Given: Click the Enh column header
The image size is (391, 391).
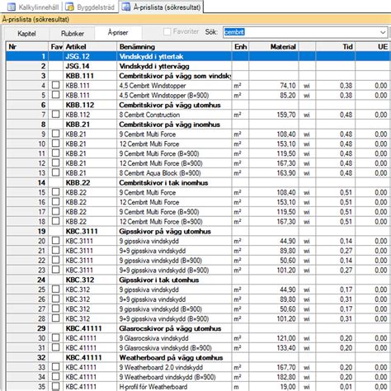Looking at the screenshot, I should pyautogui.click(x=241, y=47).
